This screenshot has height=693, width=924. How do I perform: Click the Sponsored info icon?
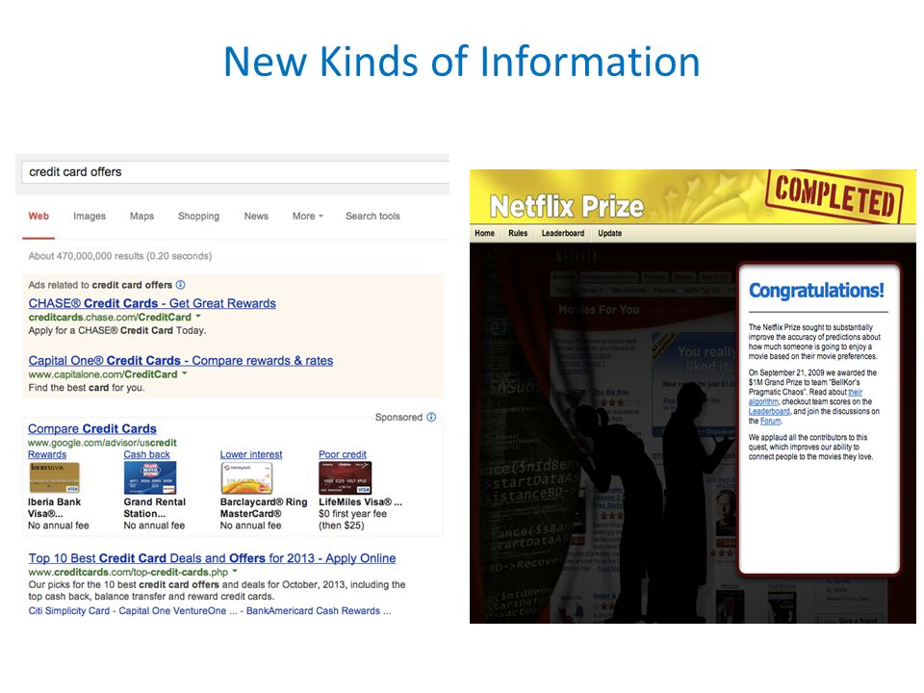tap(431, 417)
